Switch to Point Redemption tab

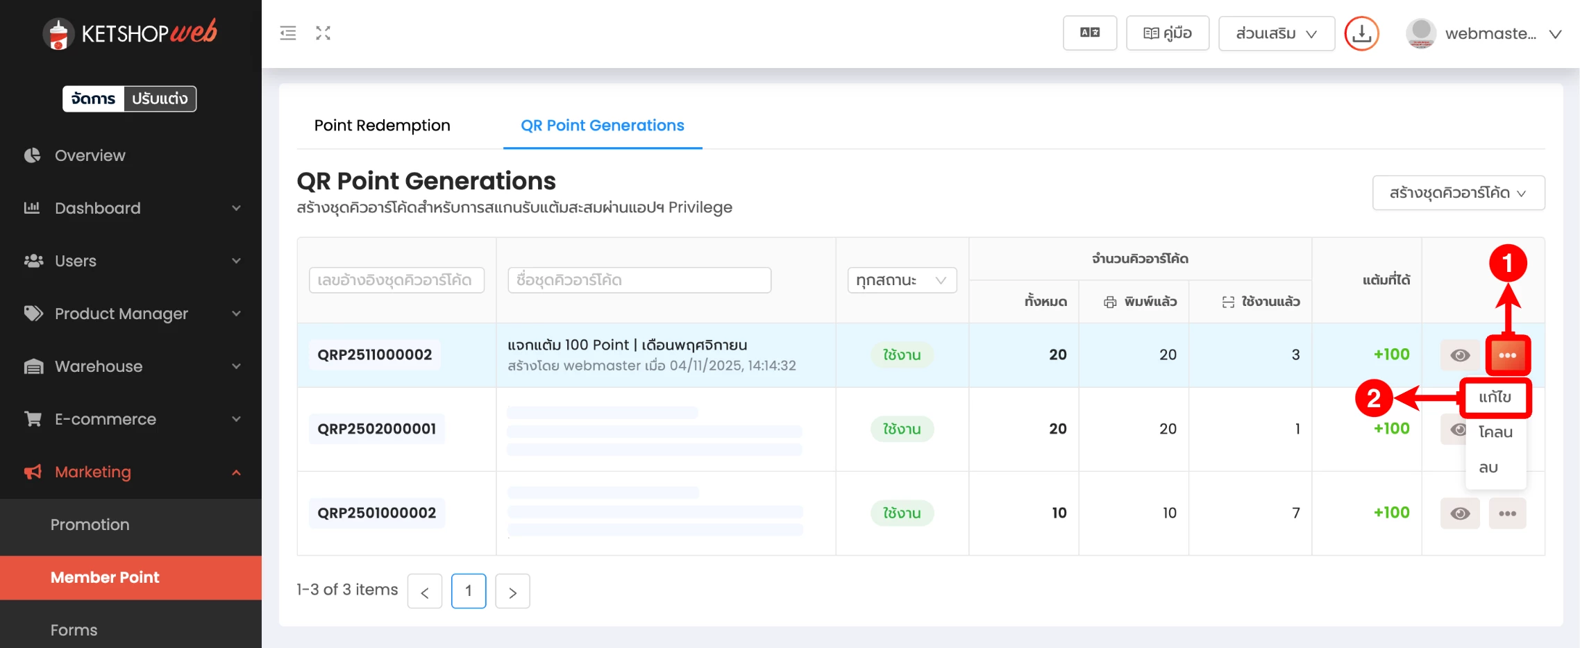pyautogui.click(x=382, y=126)
